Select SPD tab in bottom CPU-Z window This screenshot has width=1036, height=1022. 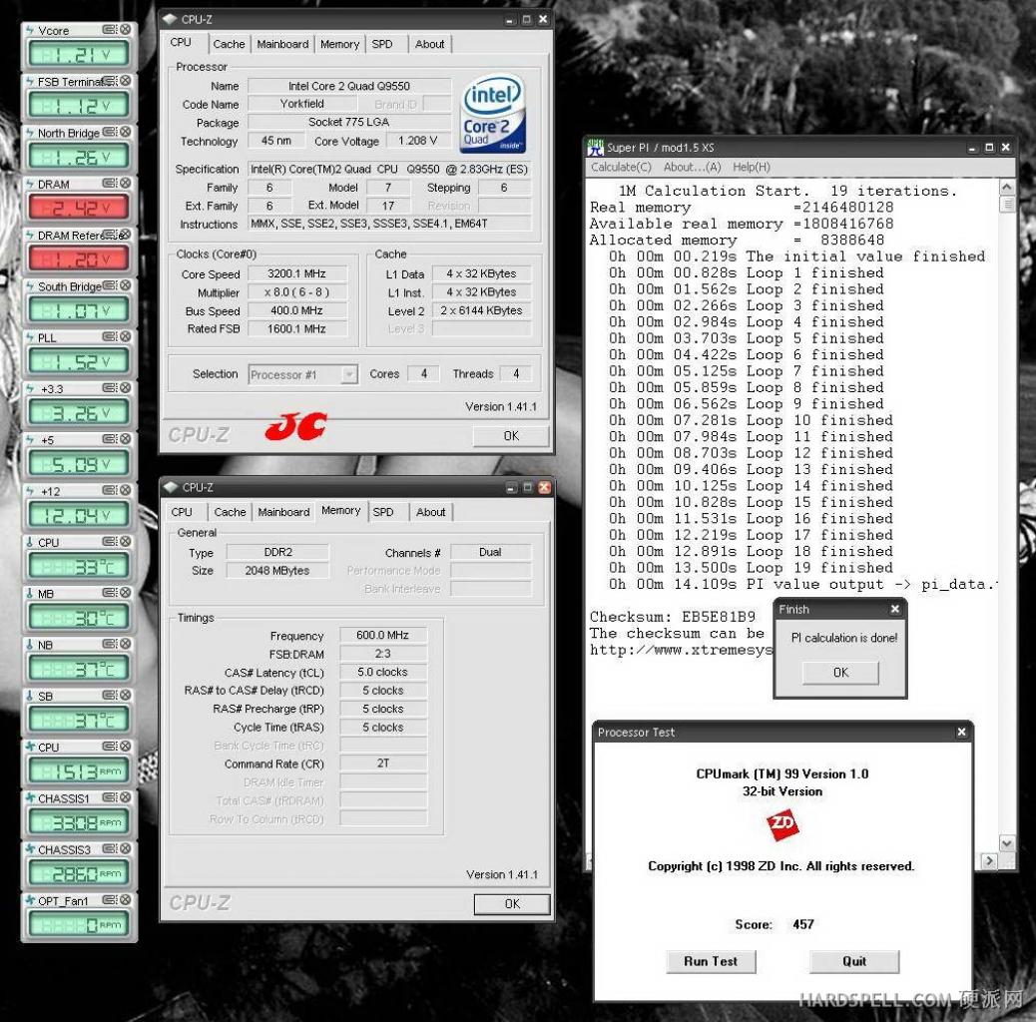[383, 512]
